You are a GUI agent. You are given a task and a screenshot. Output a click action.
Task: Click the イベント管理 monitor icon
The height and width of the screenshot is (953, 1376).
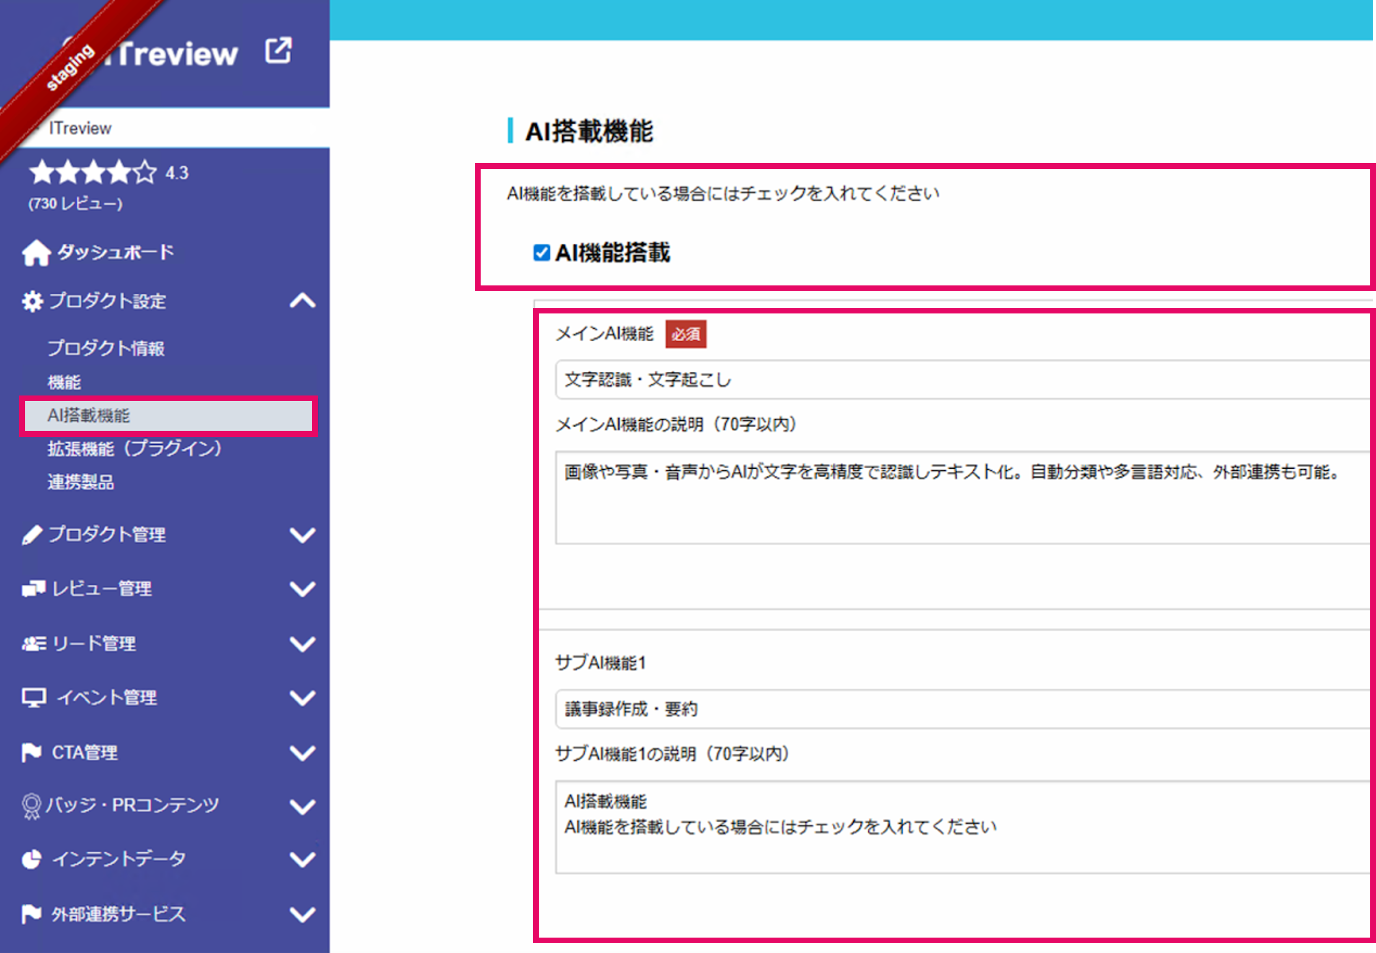click(33, 697)
